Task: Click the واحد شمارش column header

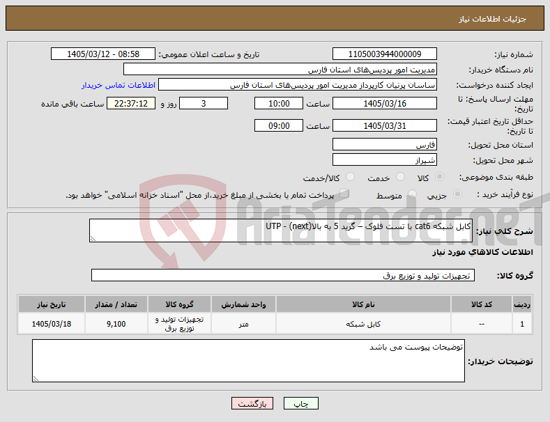Action: pos(243,304)
